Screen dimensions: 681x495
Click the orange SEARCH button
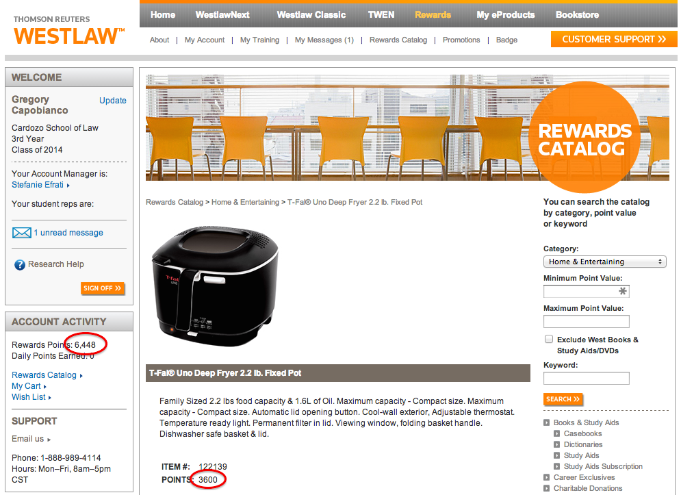point(563,399)
